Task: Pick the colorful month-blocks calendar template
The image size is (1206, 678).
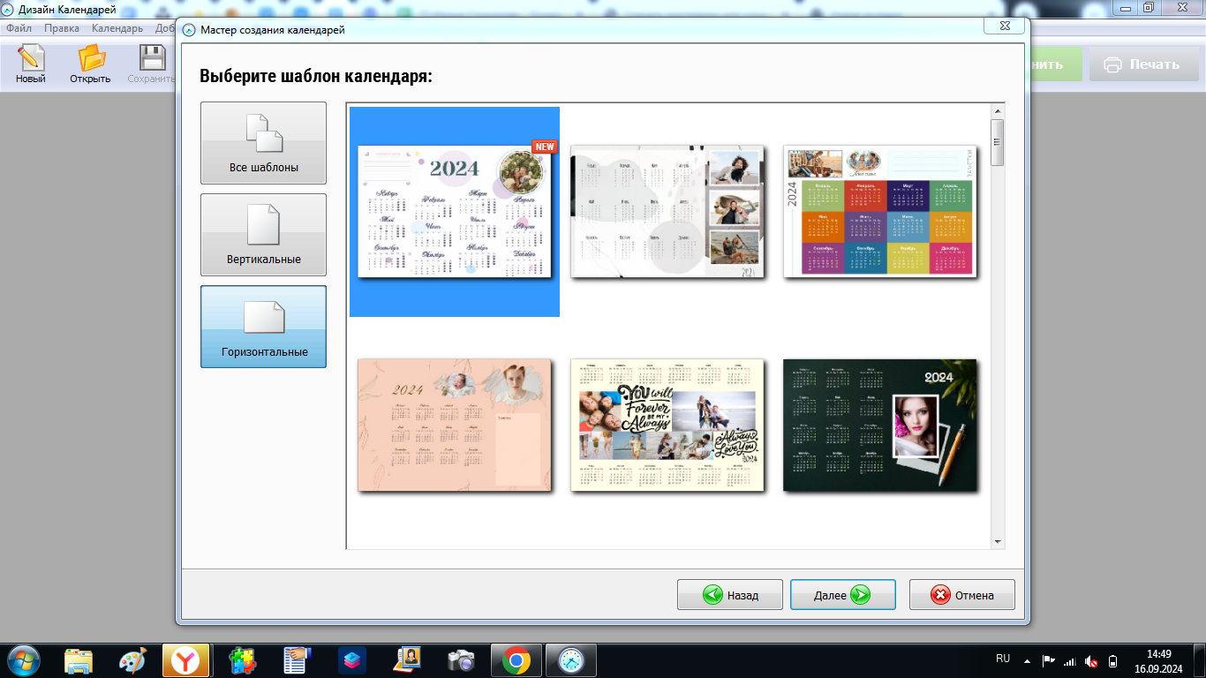Action: (x=879, y=212)
